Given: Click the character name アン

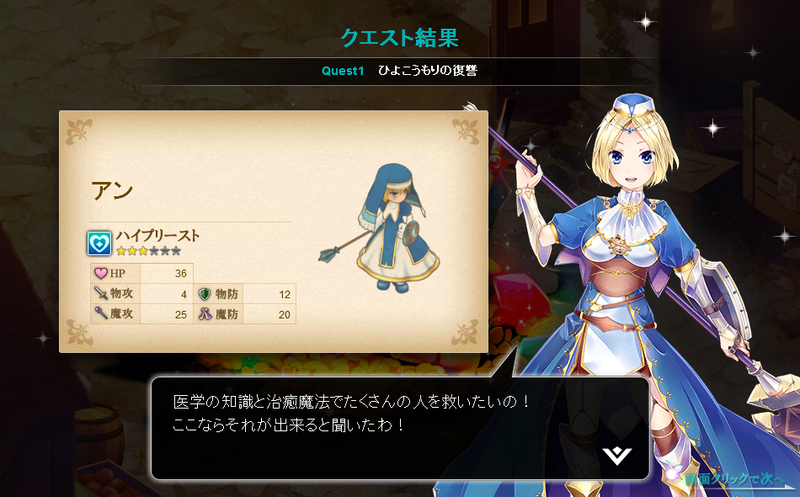Looking at the screenshot, I should (x=112, y=191).
